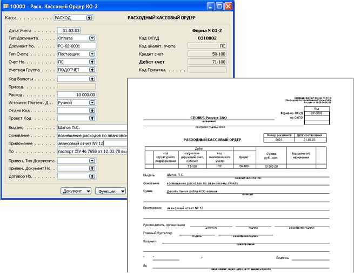Click the Документ Но. field PO-02-0001
The image size is (354, 273).
77,46
